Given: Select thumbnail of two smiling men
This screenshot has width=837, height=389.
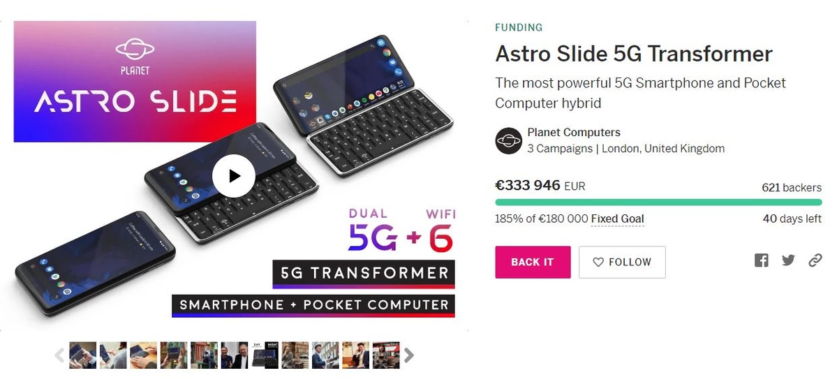Looking at the screenshot, I should [x=235, y=355].
